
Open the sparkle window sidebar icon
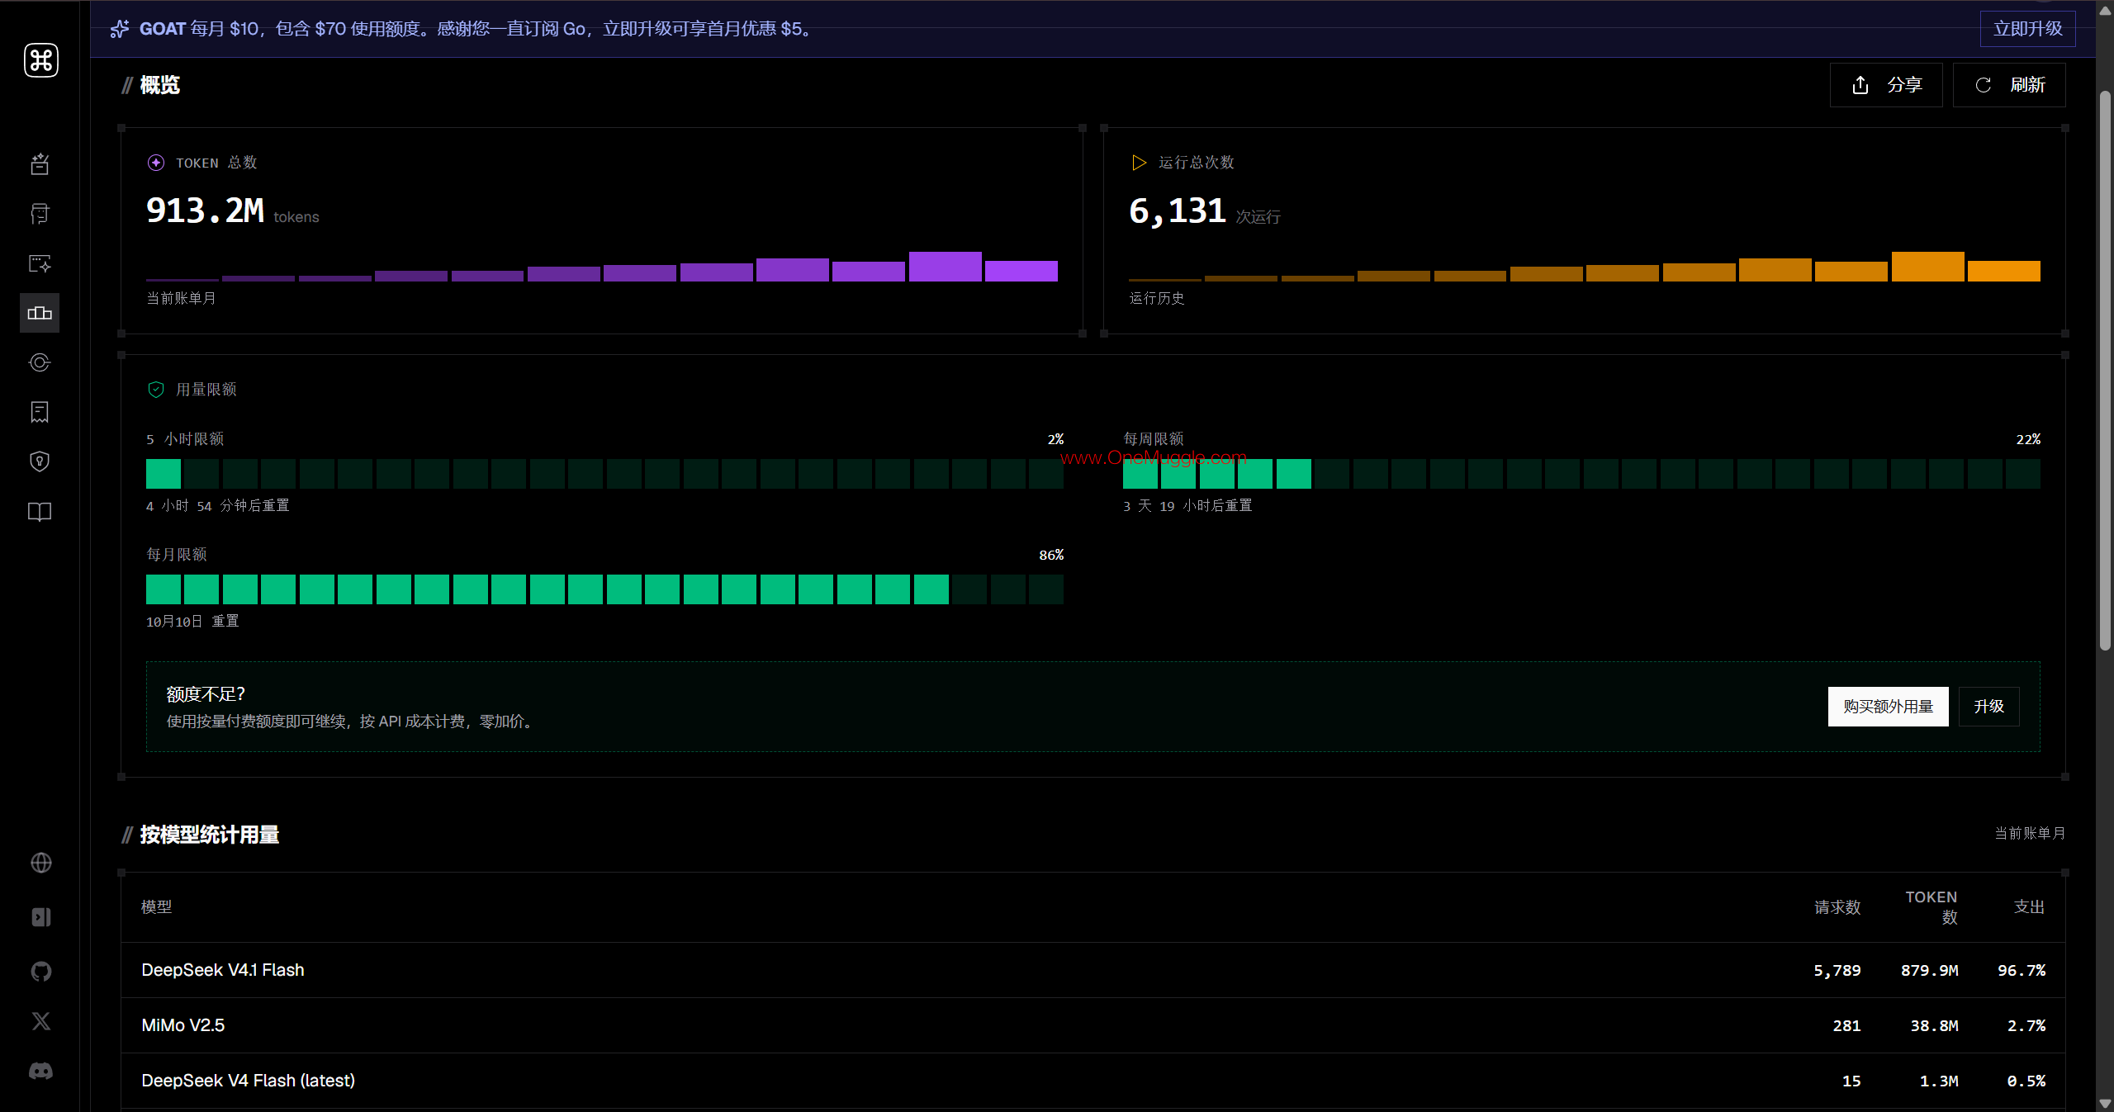tap(40, 263)
